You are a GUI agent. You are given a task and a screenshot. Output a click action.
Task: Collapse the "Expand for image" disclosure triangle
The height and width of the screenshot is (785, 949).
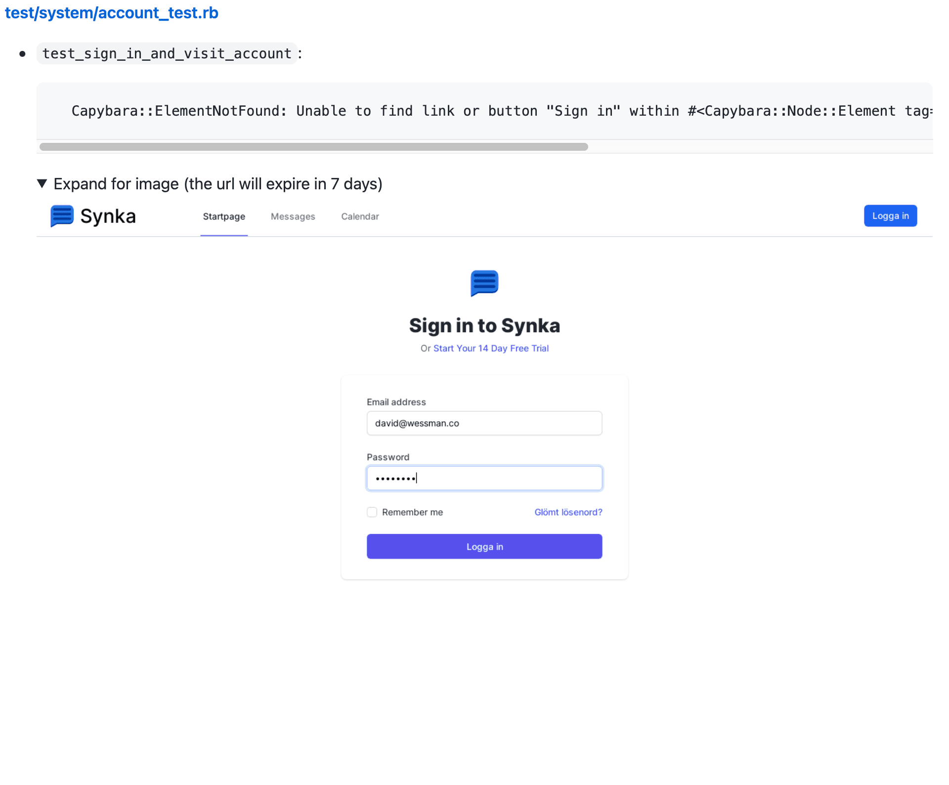pyautogui.click(x=42, y=183)
